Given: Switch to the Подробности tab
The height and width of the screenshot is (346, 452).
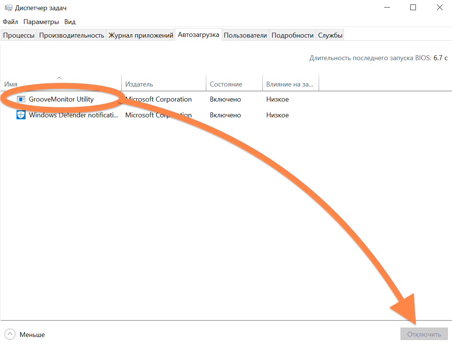Looking at the screenshot, I should pyautogui.click(x=293, y=35).
